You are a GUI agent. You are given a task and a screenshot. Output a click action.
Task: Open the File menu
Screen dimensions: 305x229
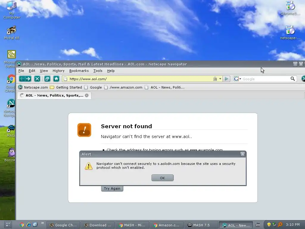coord(21,71)
